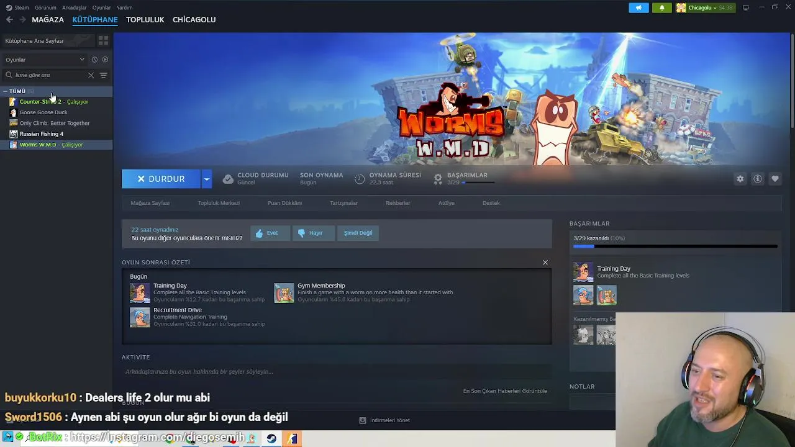
Task: Add Worms W.M.D to favorites heart
Action: pos(775,179)
